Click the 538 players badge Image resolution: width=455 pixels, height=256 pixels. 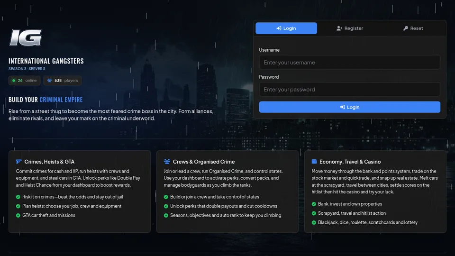pyautogui.click(x=63, y=81)
